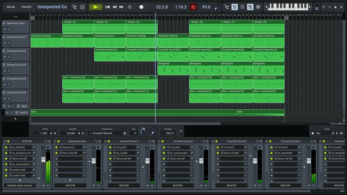Open the empty fourth slot dropdown on VirtualCZ Rack(1)
The height and width of the screenshot is (195, 347).
138,164
